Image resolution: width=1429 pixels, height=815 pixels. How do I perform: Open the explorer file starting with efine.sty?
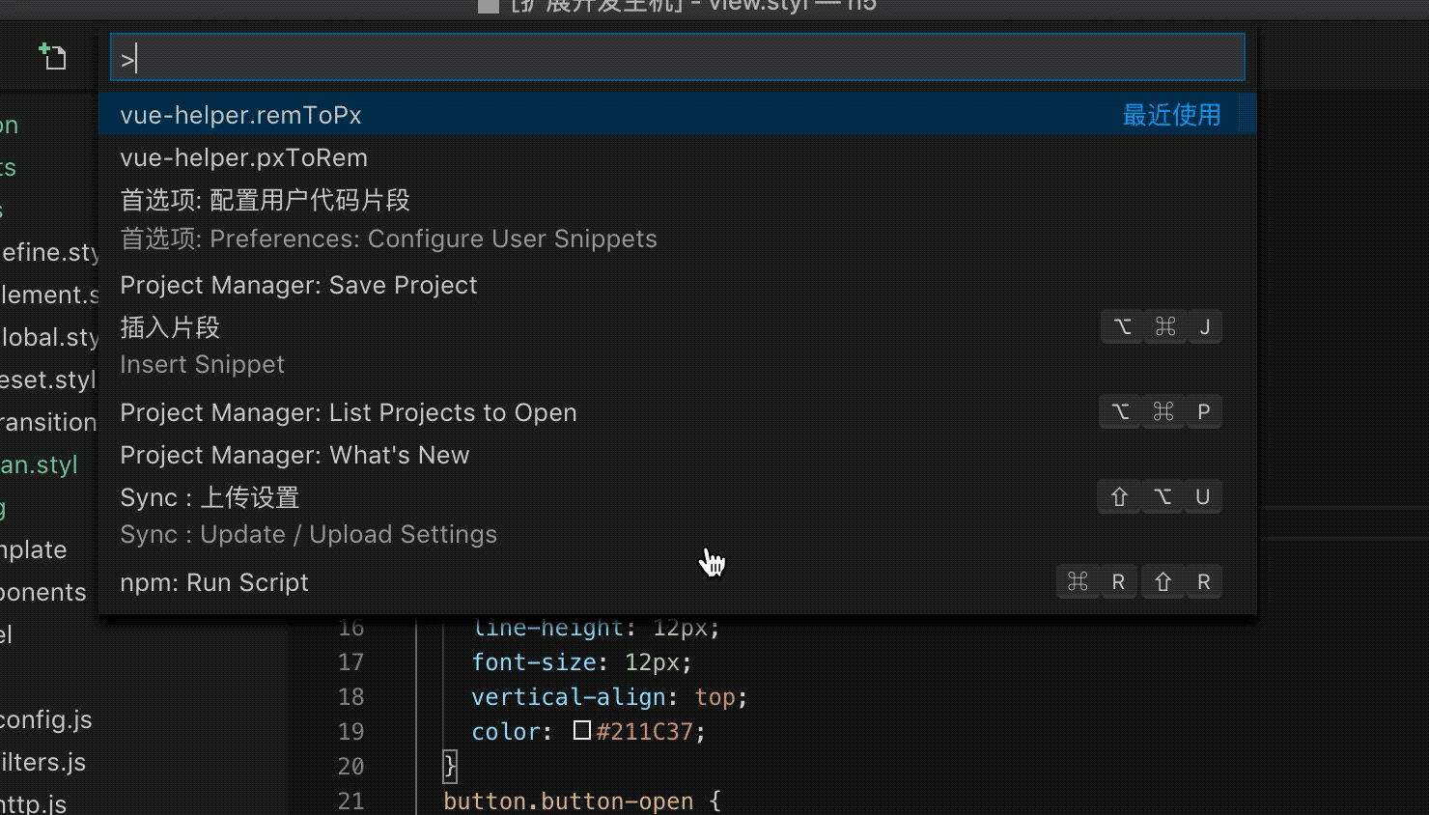(49, 252)
